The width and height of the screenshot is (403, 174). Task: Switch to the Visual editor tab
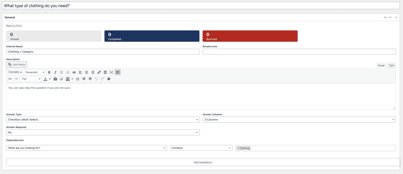coord(381,66)
